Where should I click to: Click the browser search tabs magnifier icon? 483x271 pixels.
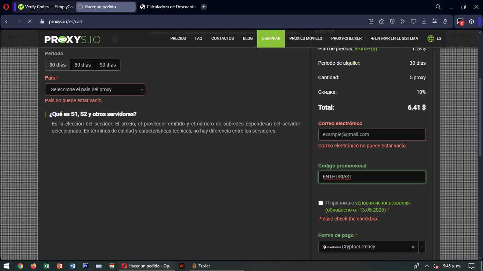point(438,7)
